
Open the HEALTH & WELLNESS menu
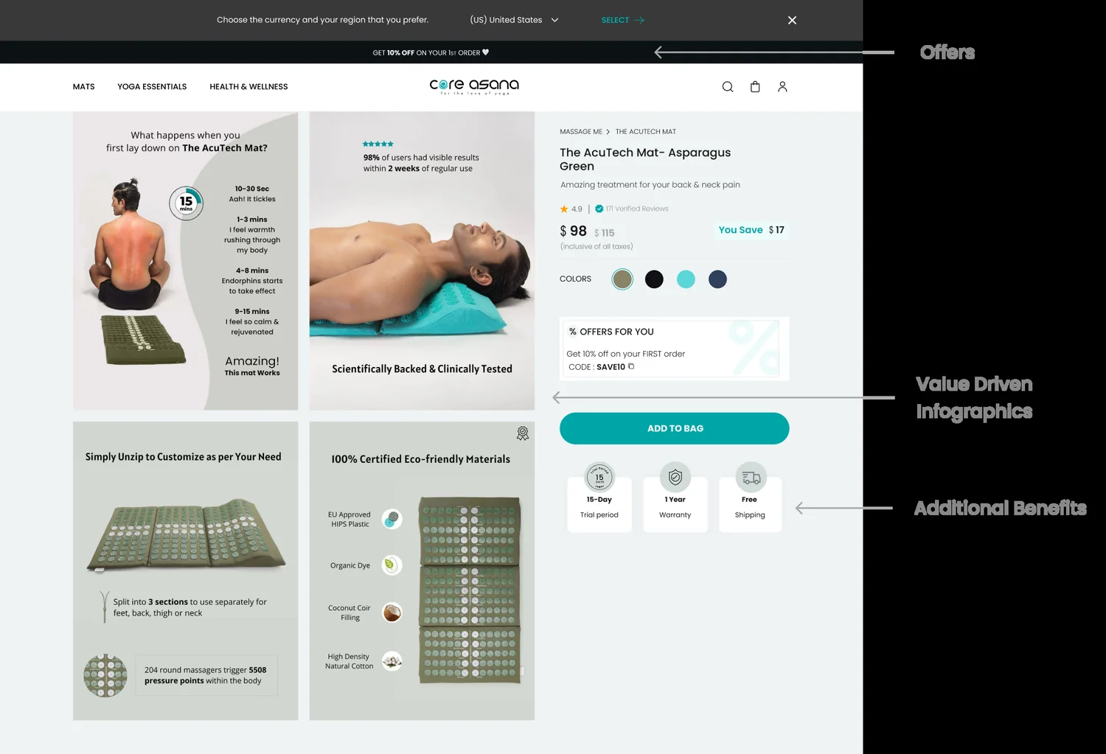(248, 87)
